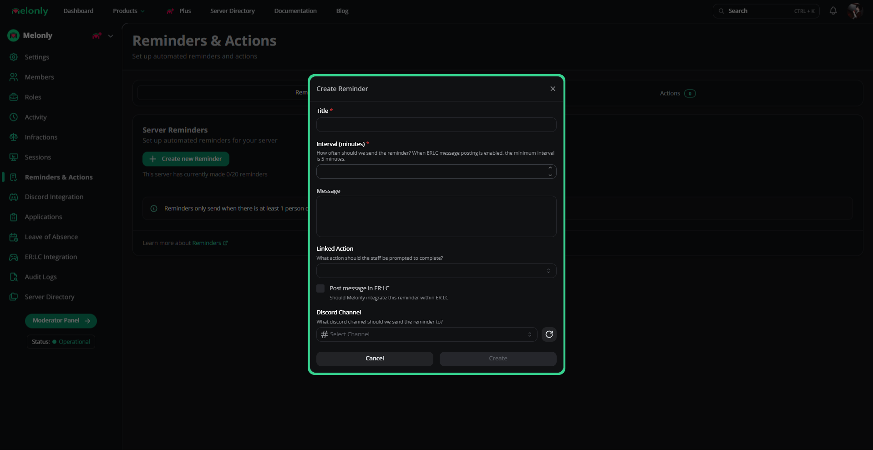Click the Sessions monitor icon
Screen dimensions: 873x450
point(14,157)
